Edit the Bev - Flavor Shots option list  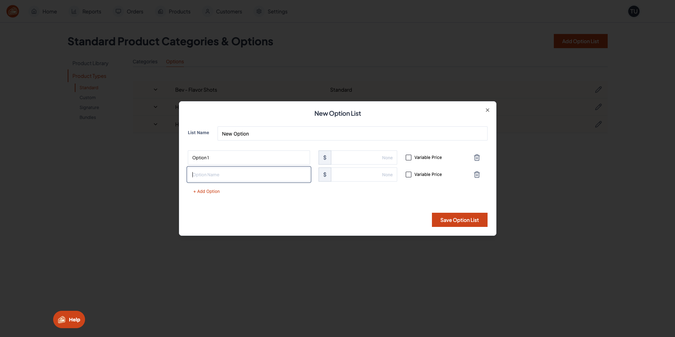tap(598, 90)
